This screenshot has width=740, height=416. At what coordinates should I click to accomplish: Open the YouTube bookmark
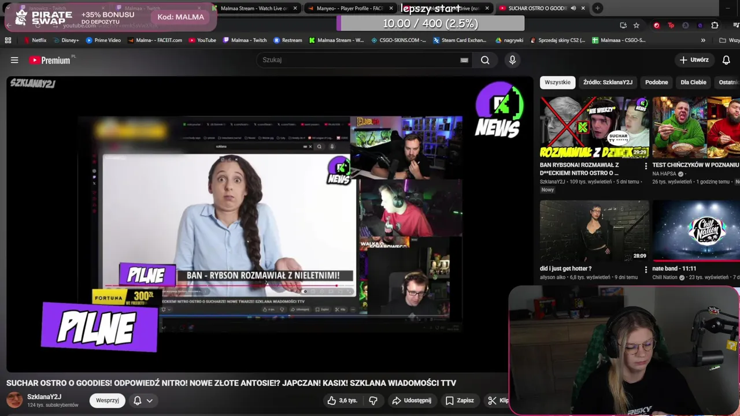click(x=202, y=40)
